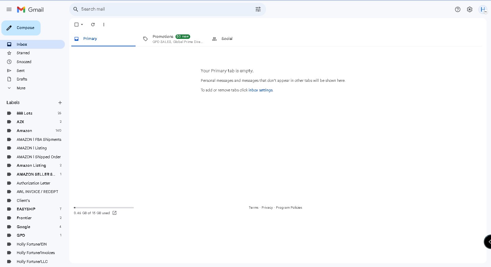The height and width of the screenshot is (267, 491).
Task: Tick the select all checkbox
Action: (76, 25)
